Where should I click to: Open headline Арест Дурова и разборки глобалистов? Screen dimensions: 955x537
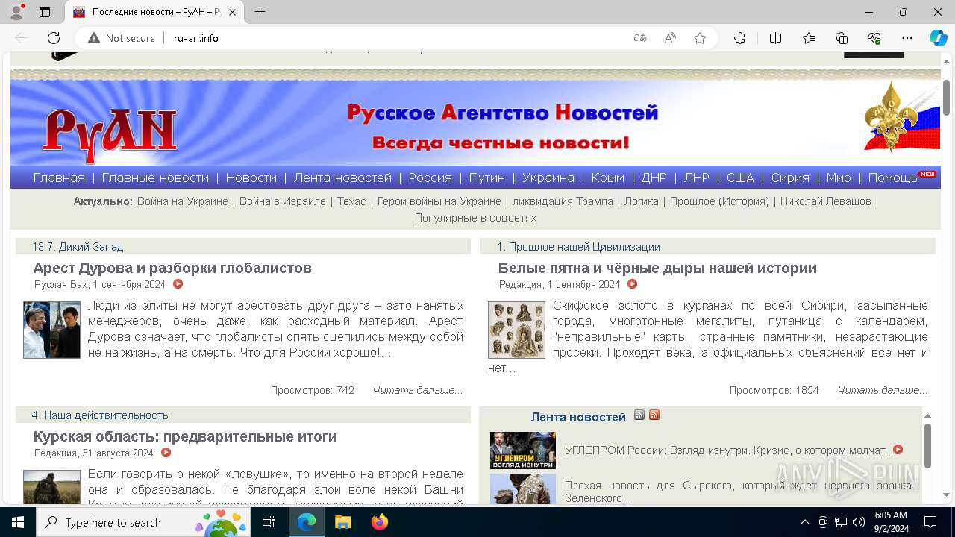tap(172, 268)
